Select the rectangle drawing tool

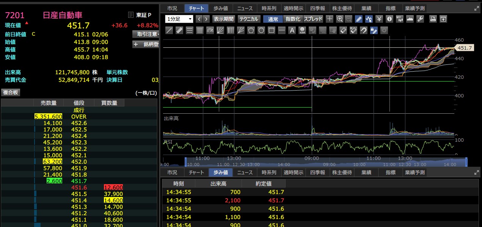[271, 30]
